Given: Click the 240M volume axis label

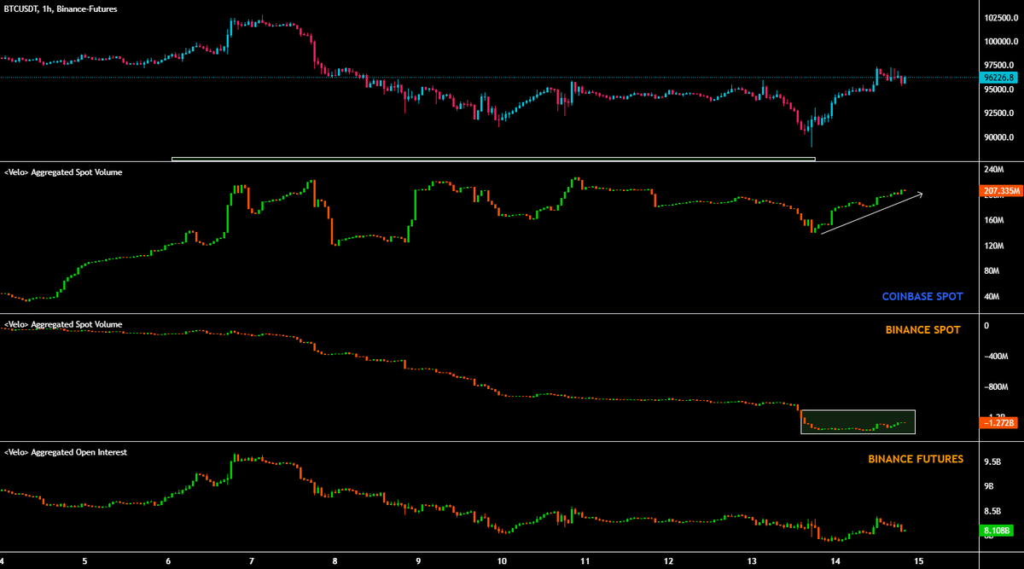Looking at the screenshot, I should click(993, 171).
